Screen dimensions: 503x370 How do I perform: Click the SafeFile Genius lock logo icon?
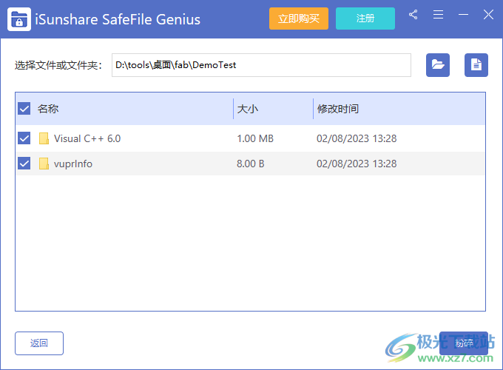[19, 19]
